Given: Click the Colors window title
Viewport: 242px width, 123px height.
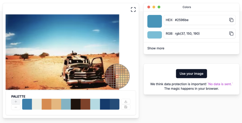Looking at the screenshot, I should point(187,7).
